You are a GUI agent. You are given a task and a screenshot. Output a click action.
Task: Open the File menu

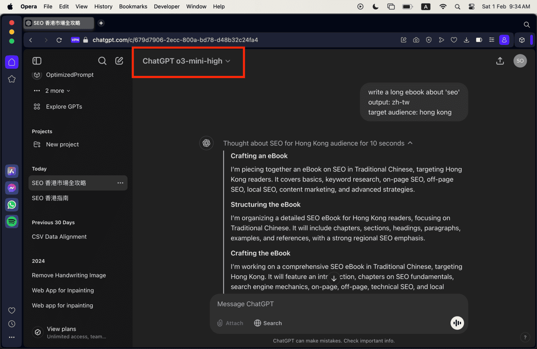click(48, 6)
